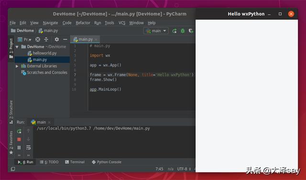Click the python3.7 command output line
Image resolution: width=306 pixels, height=180 pixels.
coord(93,128)
